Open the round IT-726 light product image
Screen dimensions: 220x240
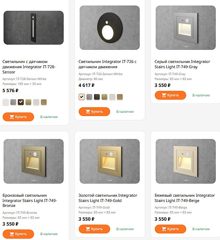point(110,28)
